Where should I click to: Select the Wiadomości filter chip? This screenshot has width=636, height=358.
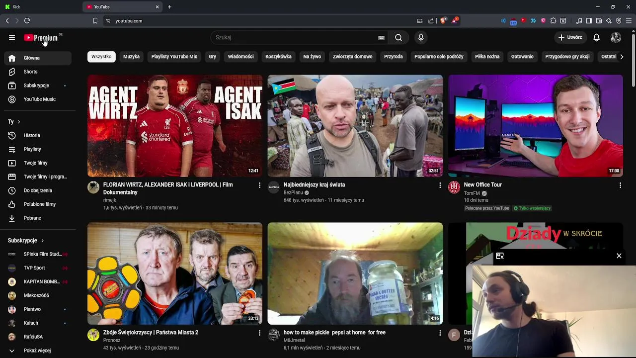pos(240,57)
